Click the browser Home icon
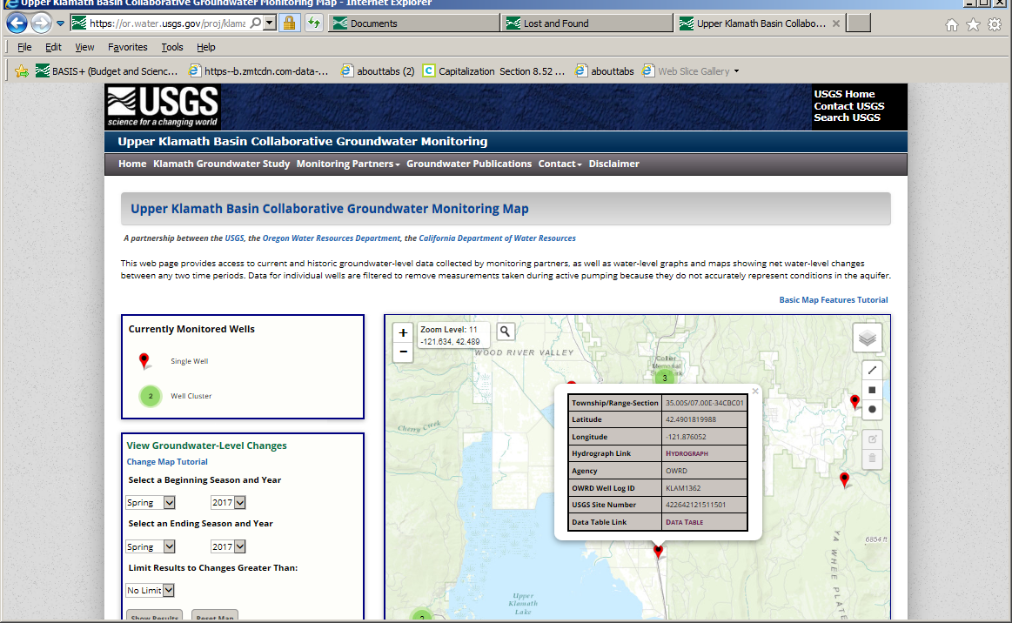This screenshot has height=623, width=1012. (952, 24)
